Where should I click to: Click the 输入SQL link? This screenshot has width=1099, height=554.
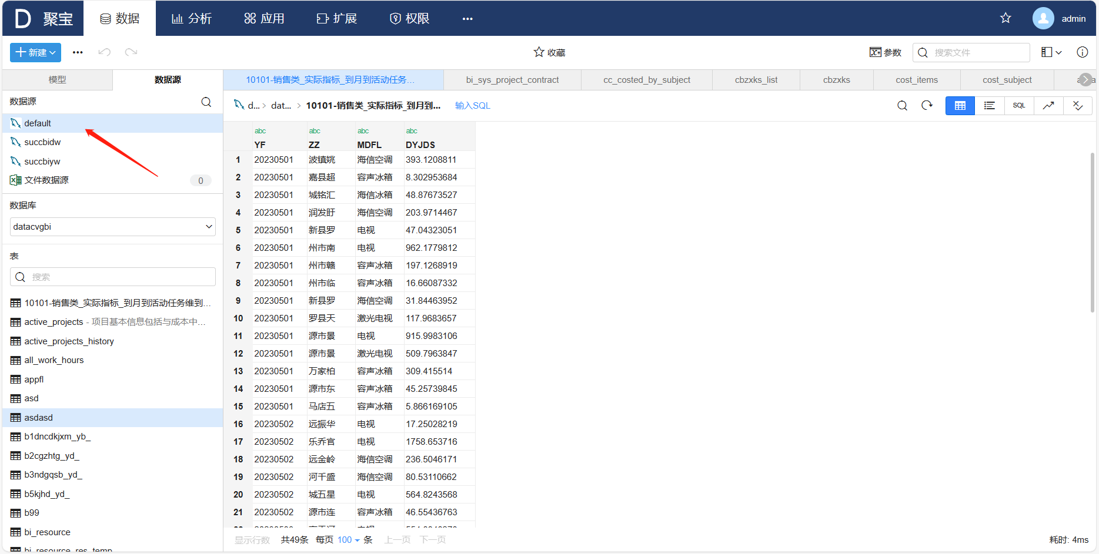pyautogui.click(x=472, y=106)
